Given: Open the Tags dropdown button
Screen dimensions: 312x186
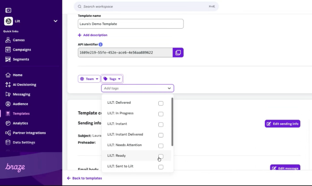Looking at the screenshot, I should 112,79.
